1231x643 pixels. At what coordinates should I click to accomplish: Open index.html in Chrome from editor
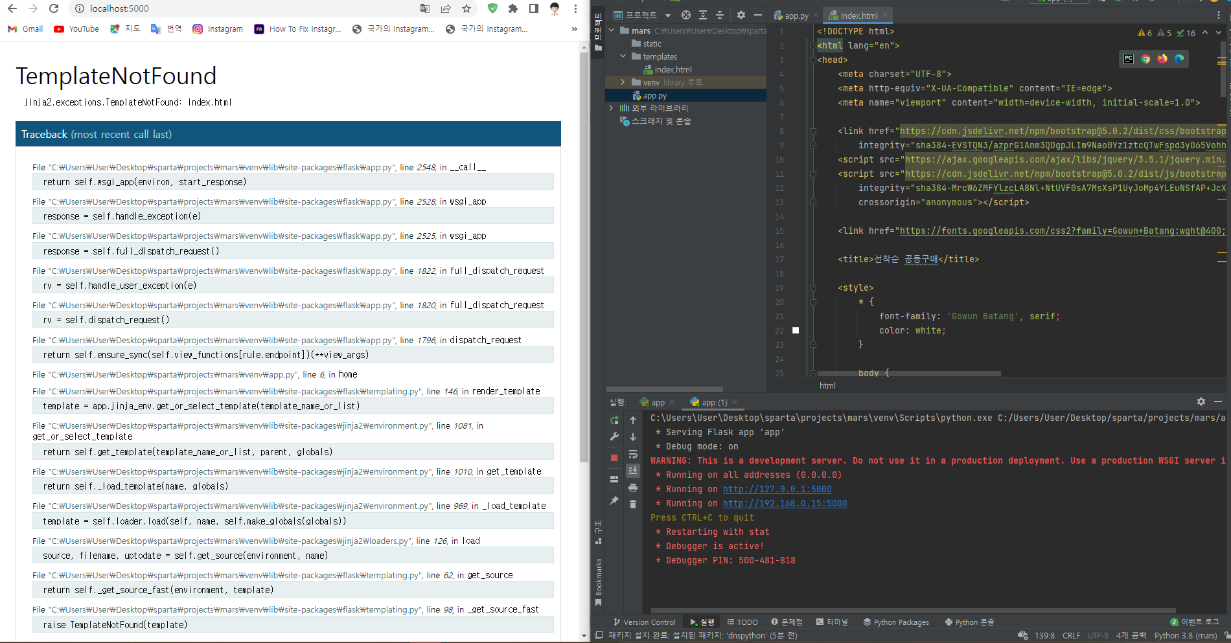pos(1145,59)
